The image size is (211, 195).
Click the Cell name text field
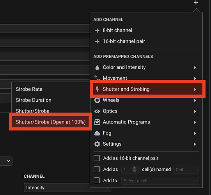point(186,170)
